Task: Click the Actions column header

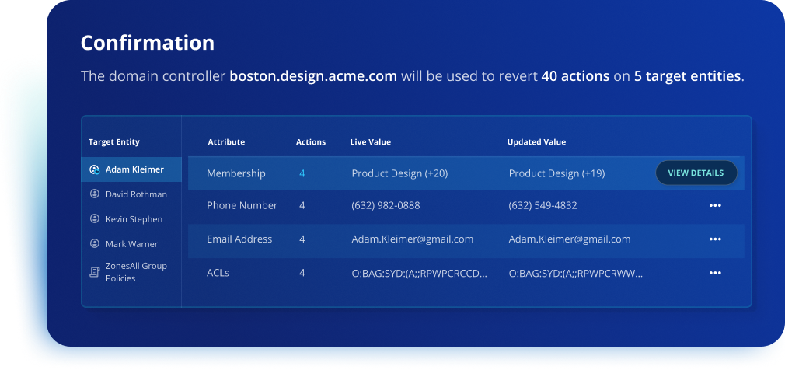Action: click(x=311, y=142)
